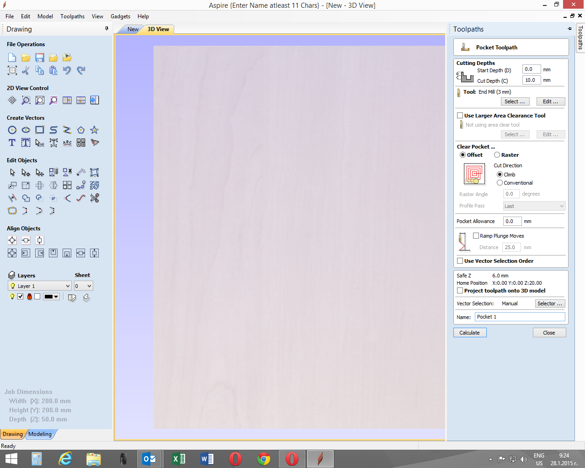Expand the Sheet number dropdown
Image resolution: width=585 pixels, height=468 pixels.
click(84, 286)
